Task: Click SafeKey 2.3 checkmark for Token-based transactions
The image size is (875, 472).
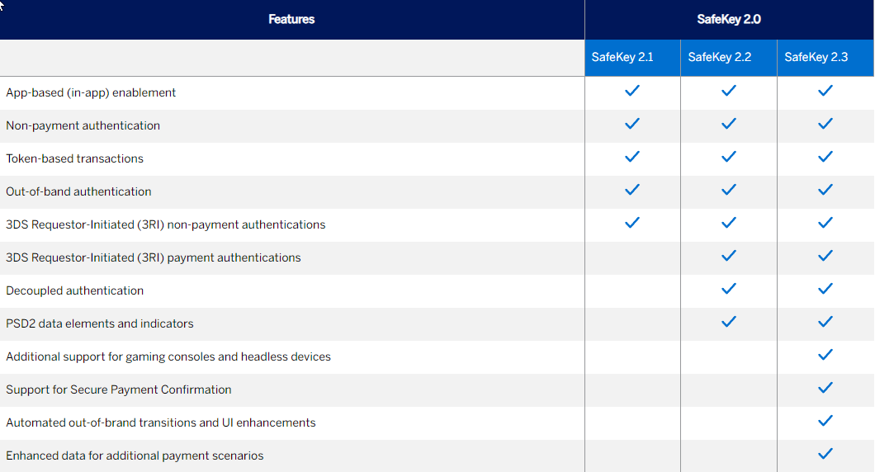Action: pos(825,157)
